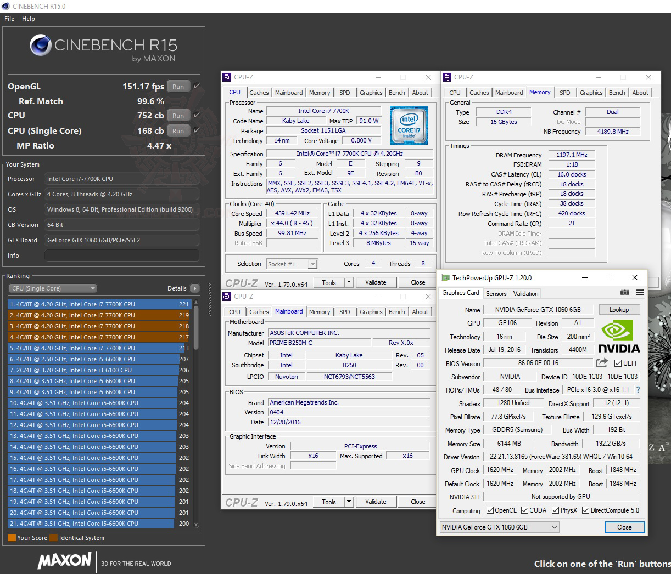Screen dimensions: 671x574
Task: Click the Cinebench R15 logo sphere
Action: [x=41, y=46]
